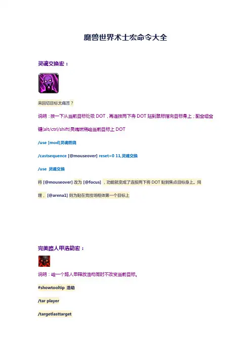
Task: Click the [@arena1] highlighted text
Action: point(57,195)
